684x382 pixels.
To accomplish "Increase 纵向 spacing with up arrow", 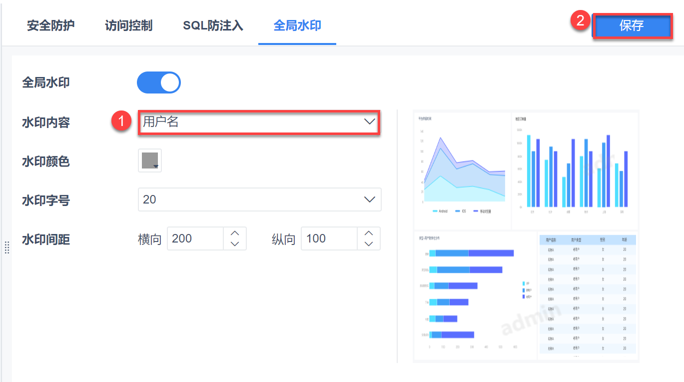I will pyautogui.click(x=369, y=233).
